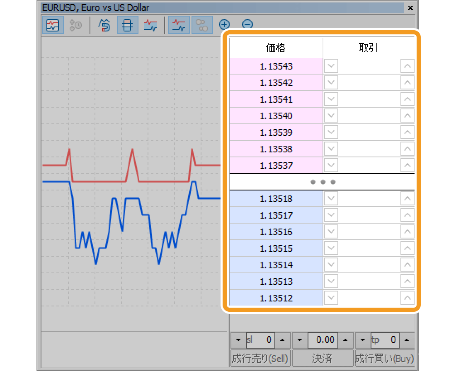Click the 決済 close position button
Viewport: 456px width, 371px height.
(323, 358)
